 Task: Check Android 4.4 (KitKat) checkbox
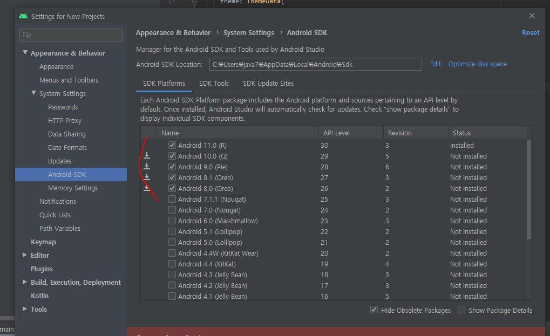pos(172,264)
